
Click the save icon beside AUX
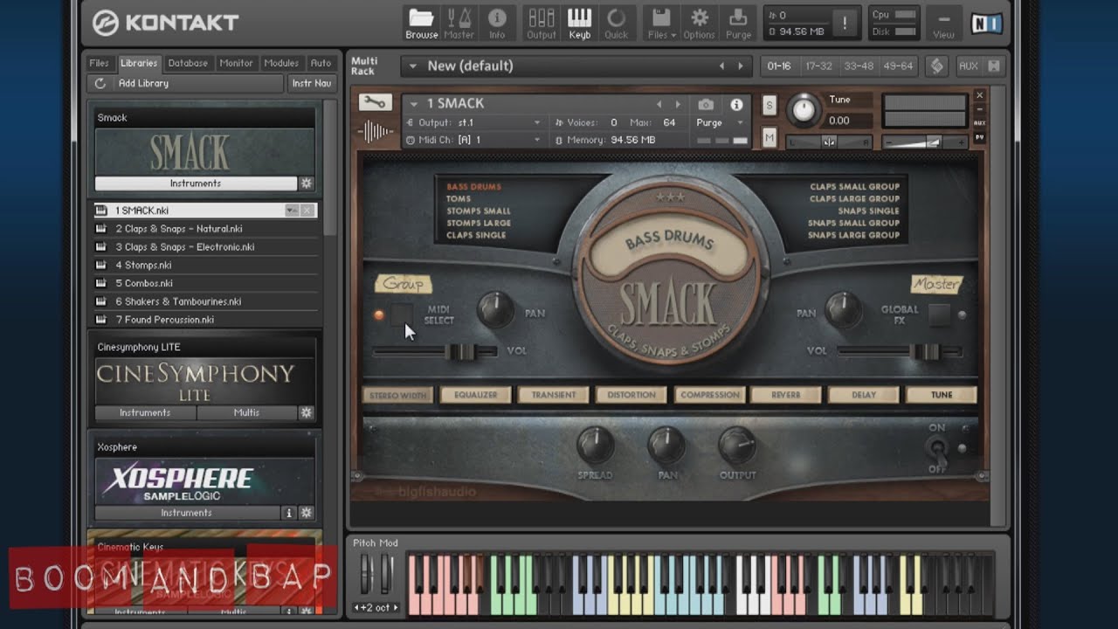click(993, 66)
